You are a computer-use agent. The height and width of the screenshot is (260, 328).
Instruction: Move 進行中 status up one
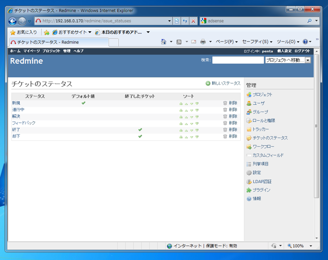click(186, 110)
